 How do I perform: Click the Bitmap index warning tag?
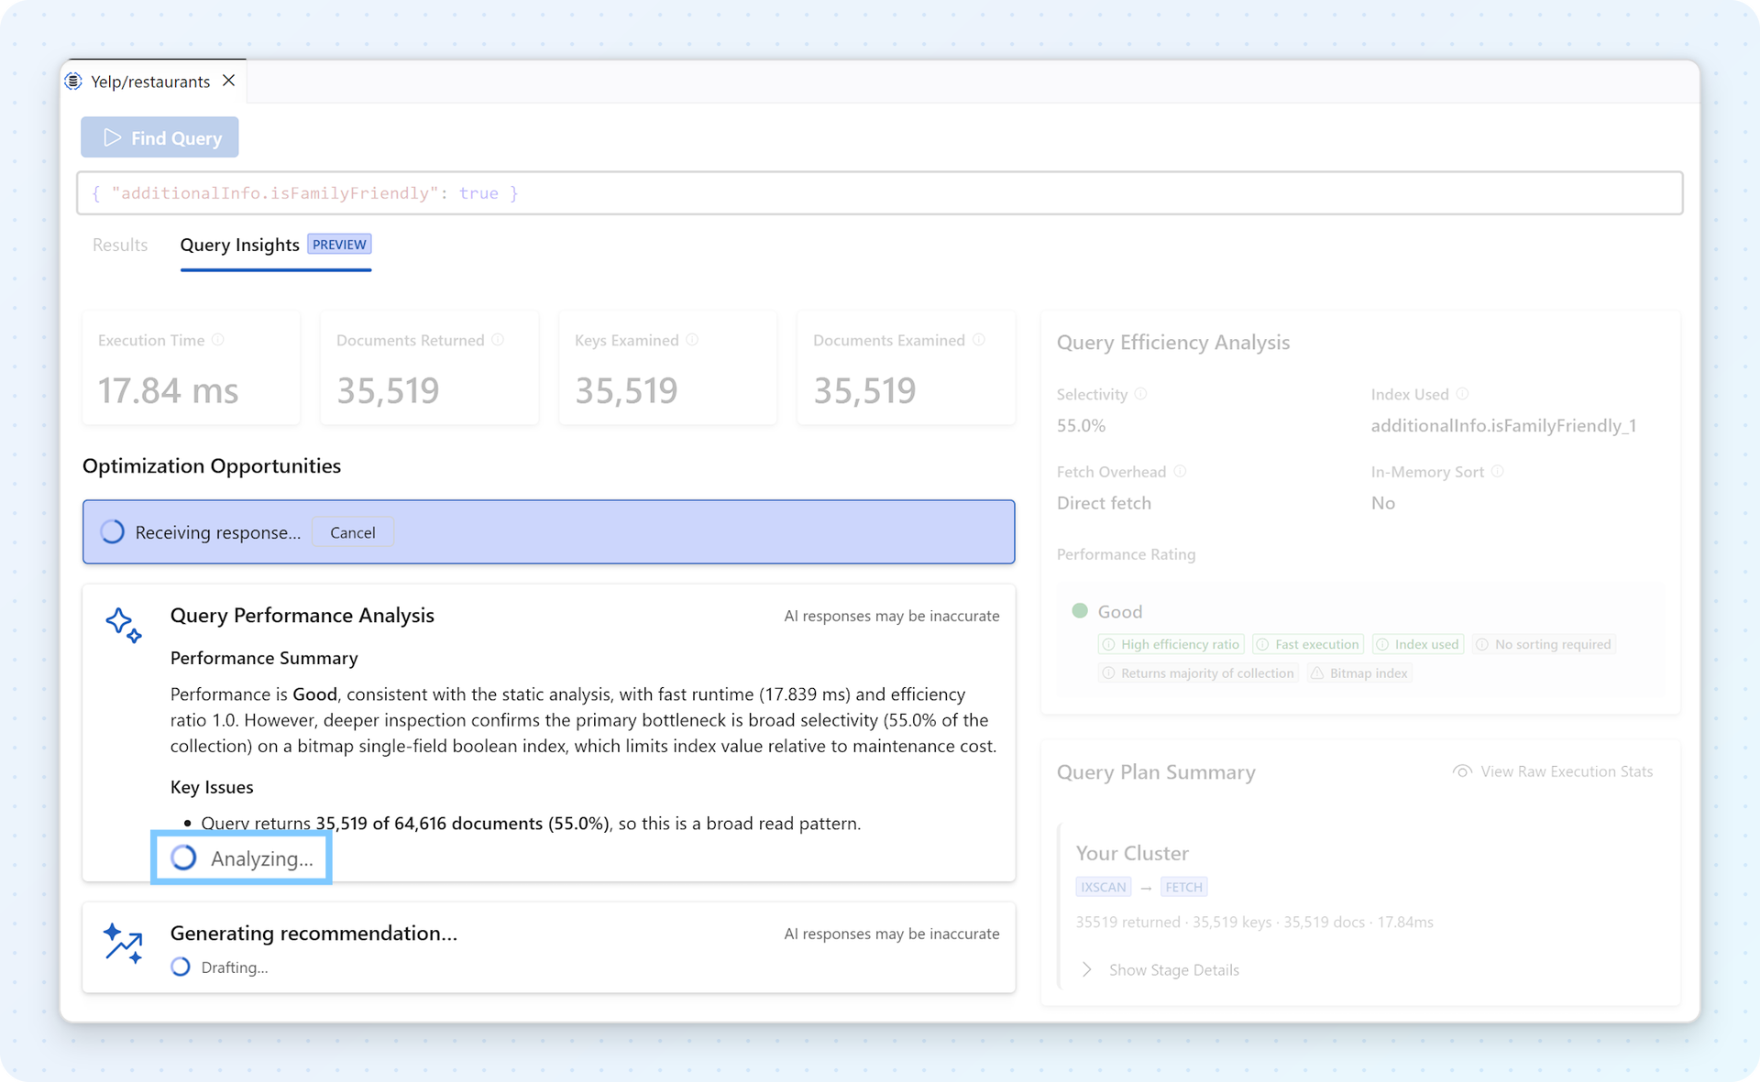coord(1360,673)
